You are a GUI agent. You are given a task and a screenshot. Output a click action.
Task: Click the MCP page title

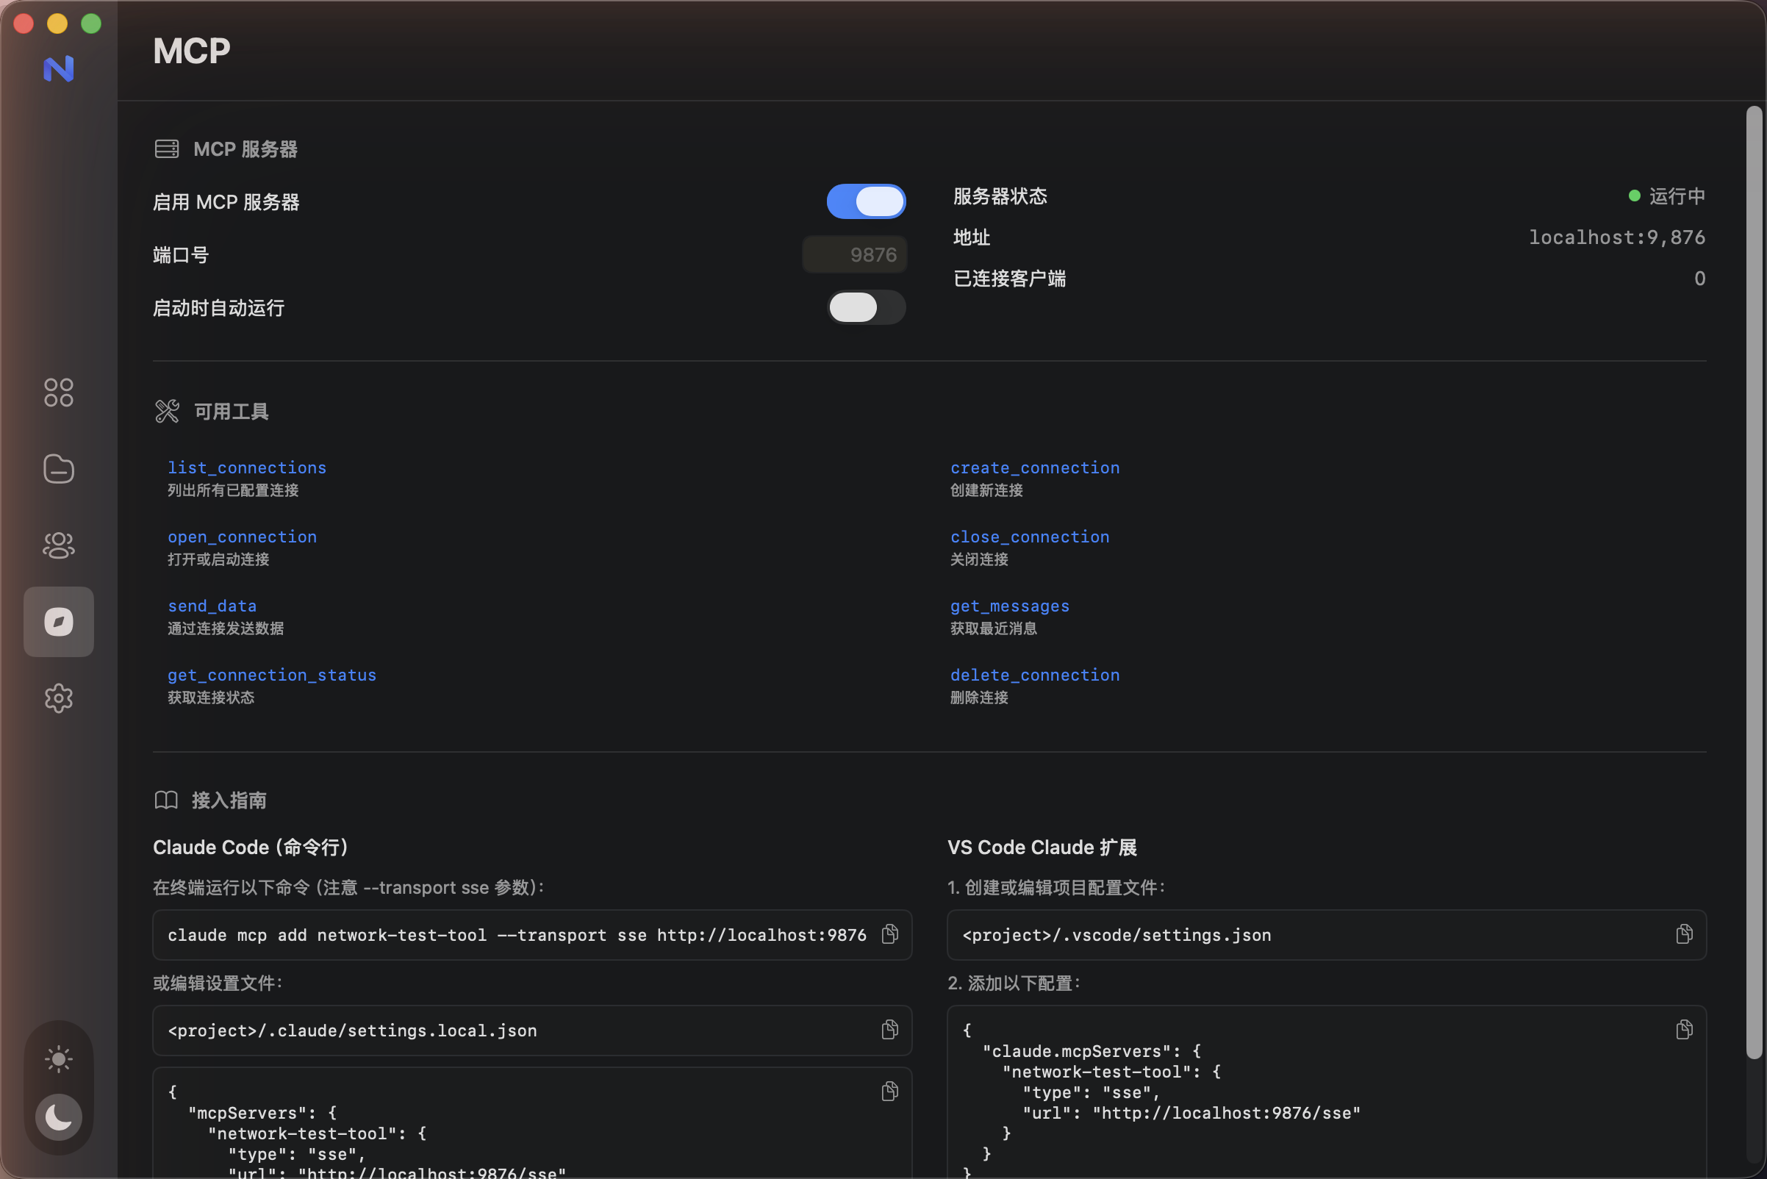tap(192, 51)
